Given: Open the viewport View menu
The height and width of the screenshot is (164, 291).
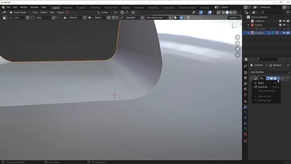Looking at the screenshot, I should click(35, 12).
